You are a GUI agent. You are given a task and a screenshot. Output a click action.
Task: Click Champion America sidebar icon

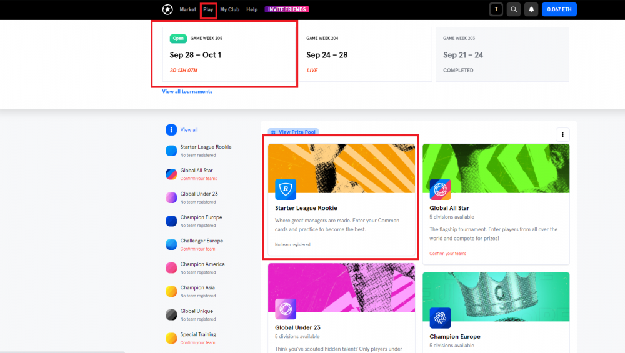click(x=171, y=268)
